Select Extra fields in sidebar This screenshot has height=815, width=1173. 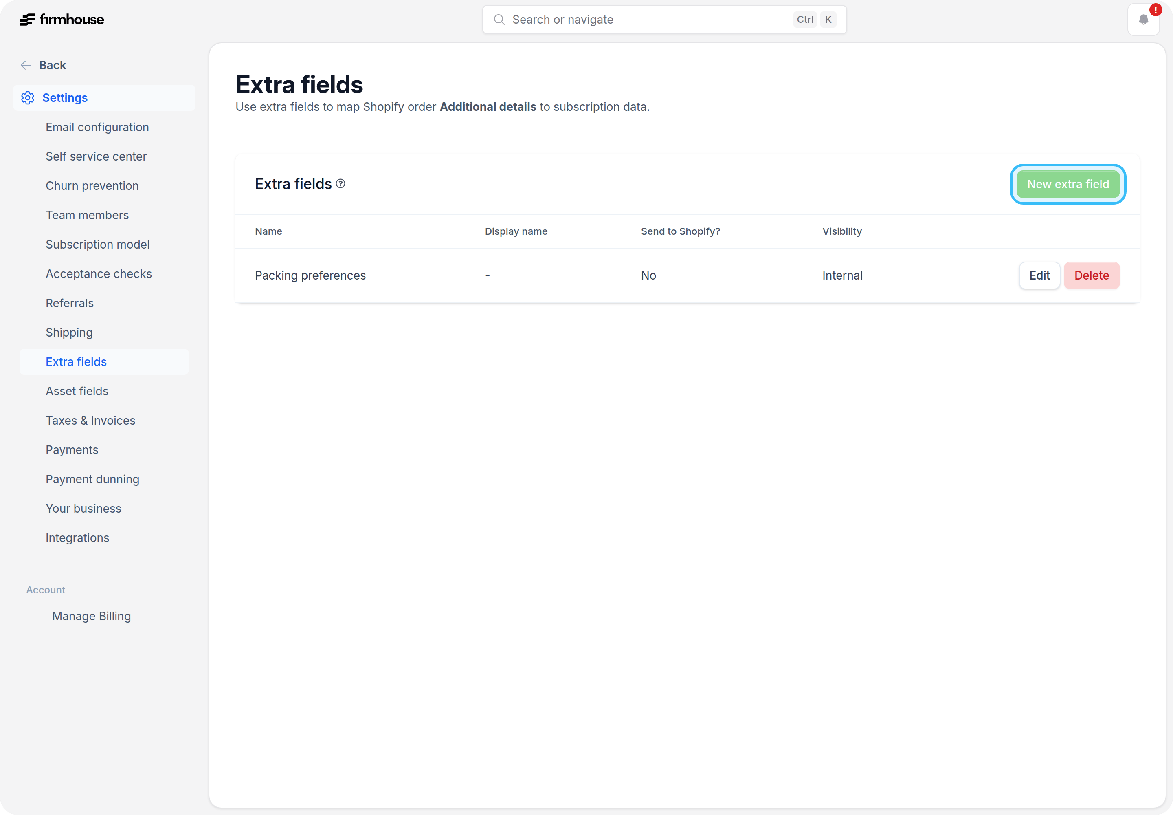pyautogui.click(x=104, y=362)
